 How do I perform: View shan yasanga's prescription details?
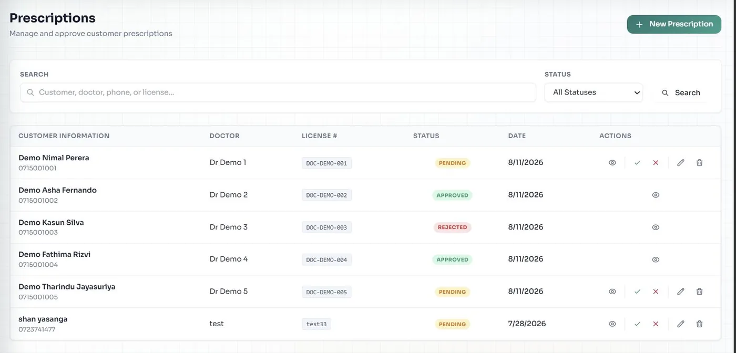[612, 324]
